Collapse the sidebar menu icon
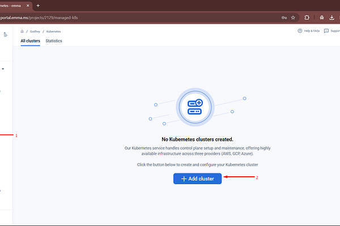Image resolution: width=340 pixels, height=226 pixels. point(6,34)
